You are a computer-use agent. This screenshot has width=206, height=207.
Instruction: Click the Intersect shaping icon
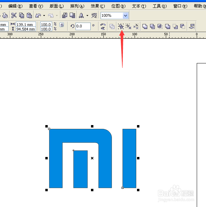pos(160,26)
